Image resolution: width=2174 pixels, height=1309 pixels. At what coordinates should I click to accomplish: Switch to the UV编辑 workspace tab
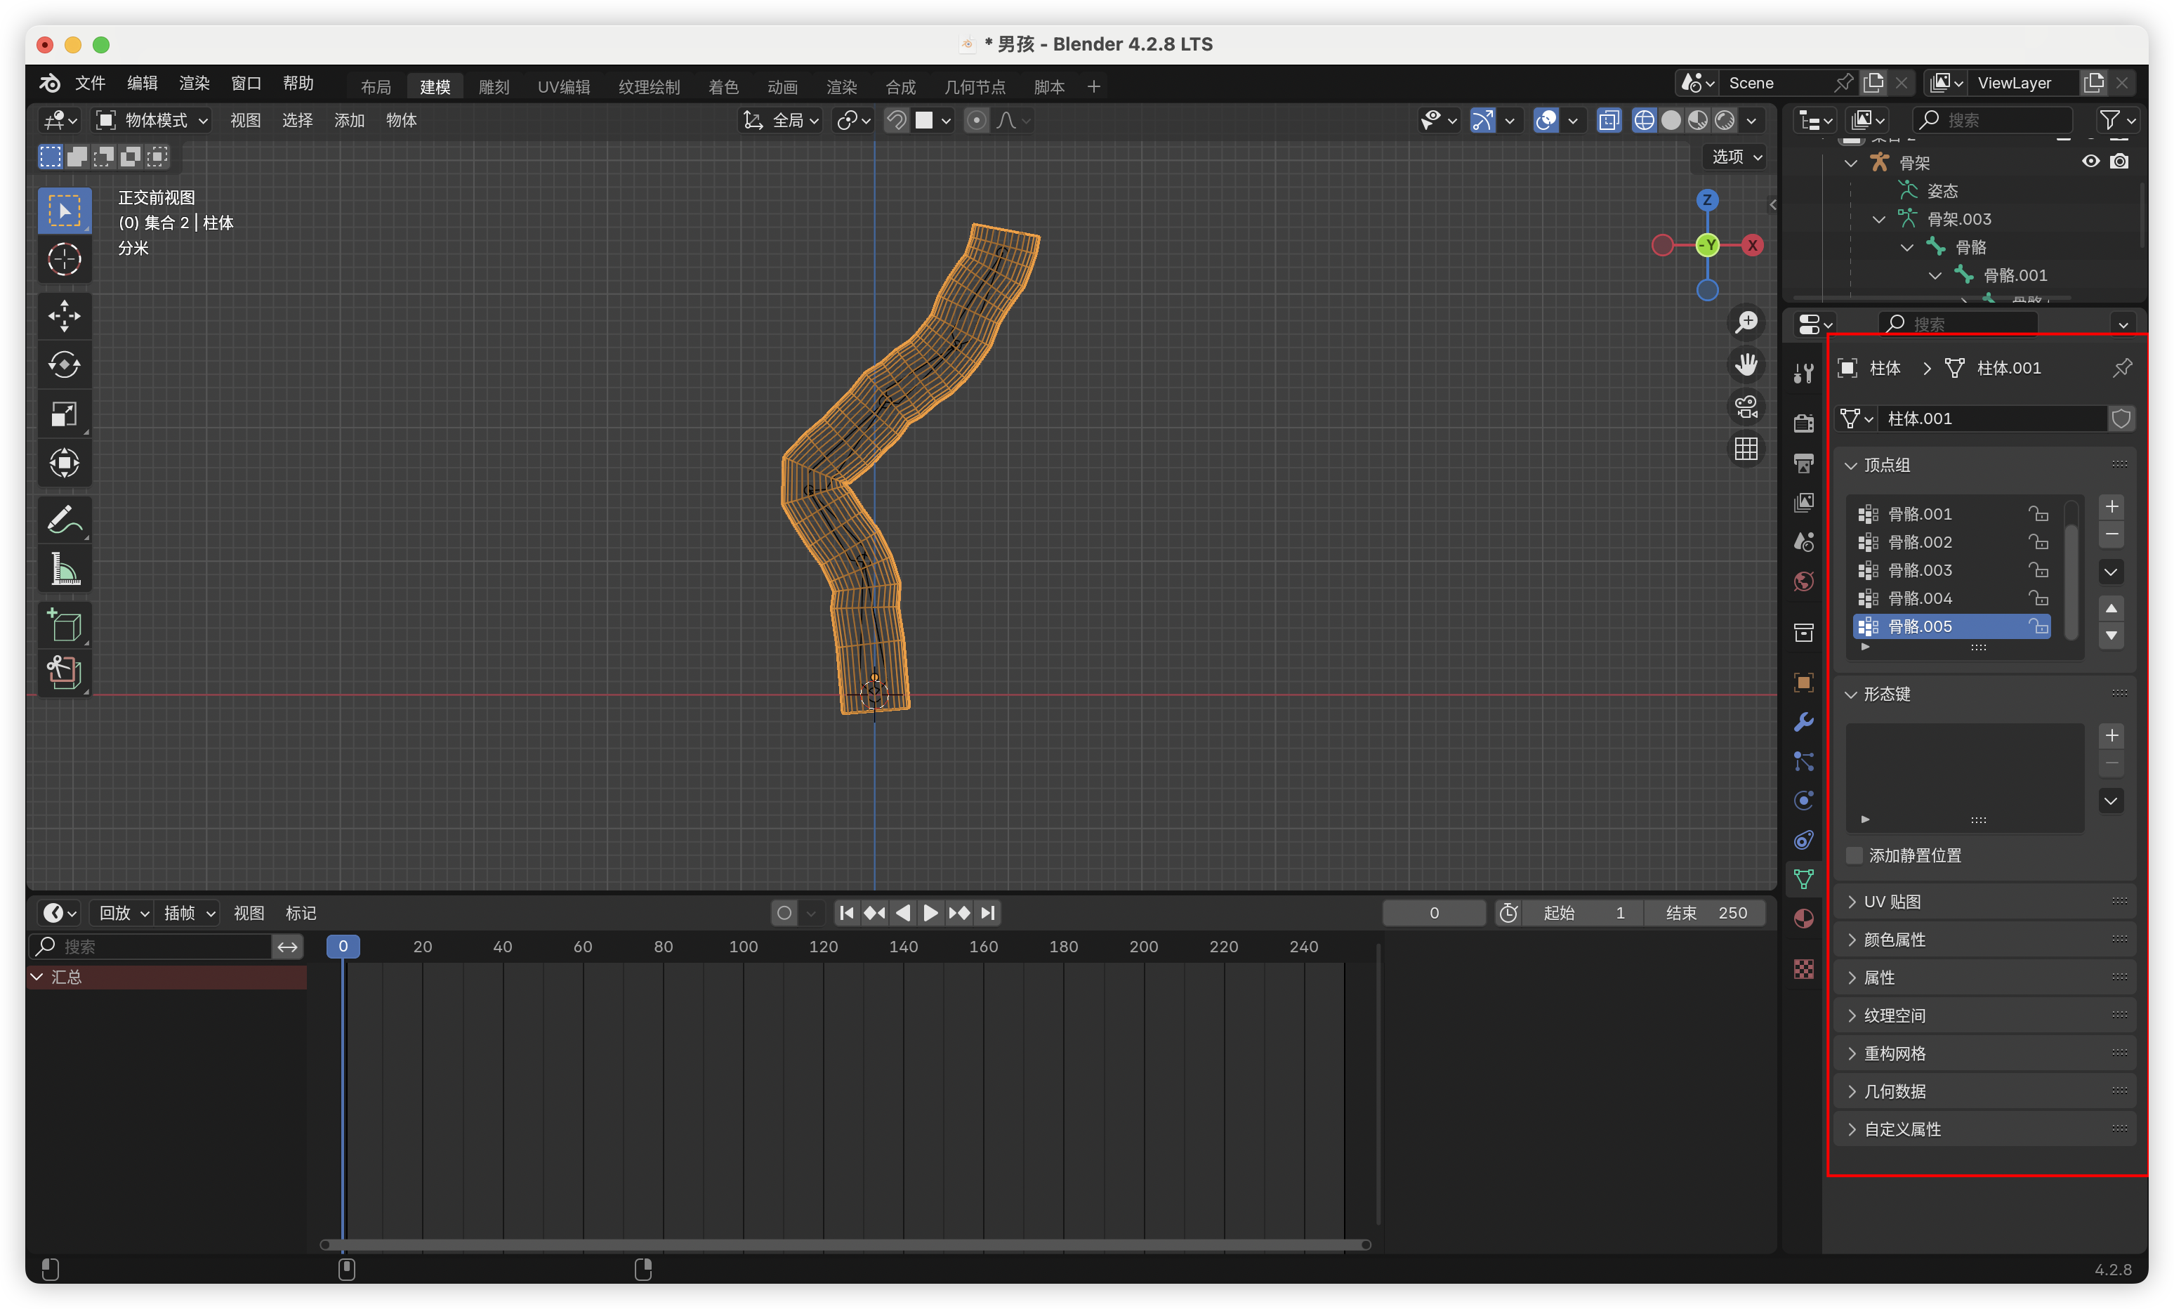564,86
